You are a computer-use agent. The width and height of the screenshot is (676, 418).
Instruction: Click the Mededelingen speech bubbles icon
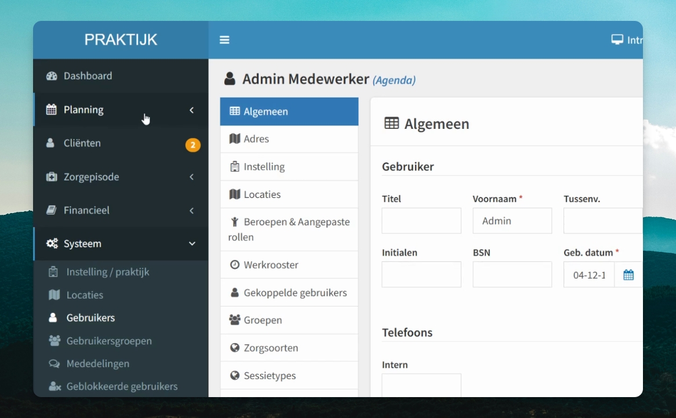pyautogui.click(x=54, y=363)
